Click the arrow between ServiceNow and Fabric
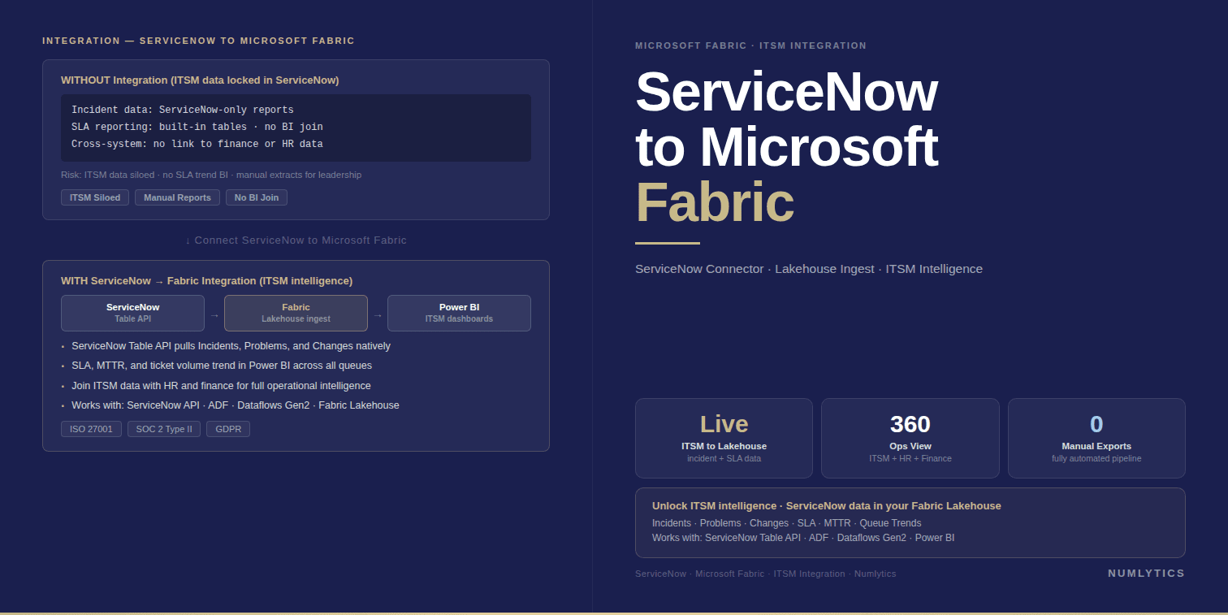 click(214, 315)
